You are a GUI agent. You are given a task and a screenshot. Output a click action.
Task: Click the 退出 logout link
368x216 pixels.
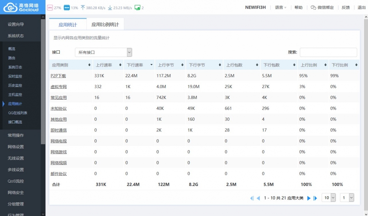click(362, 8)
